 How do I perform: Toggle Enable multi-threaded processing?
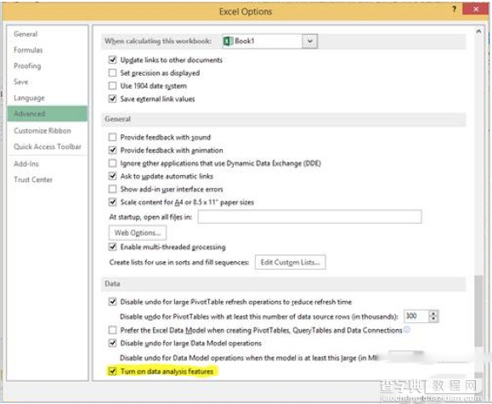coord(112,247)
